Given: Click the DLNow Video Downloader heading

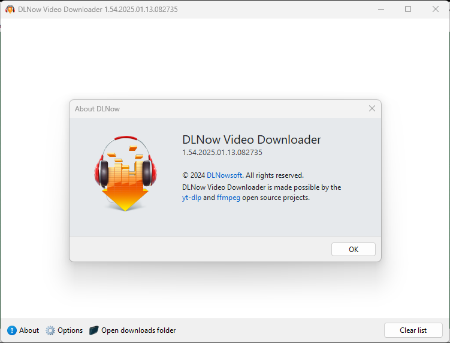Looking at the screenshot, I should [252, 139].
